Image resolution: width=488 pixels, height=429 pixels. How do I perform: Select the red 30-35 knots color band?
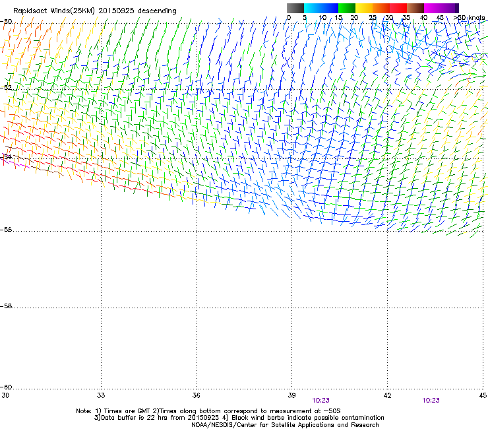pyautogui.click(x=398, y=8)
